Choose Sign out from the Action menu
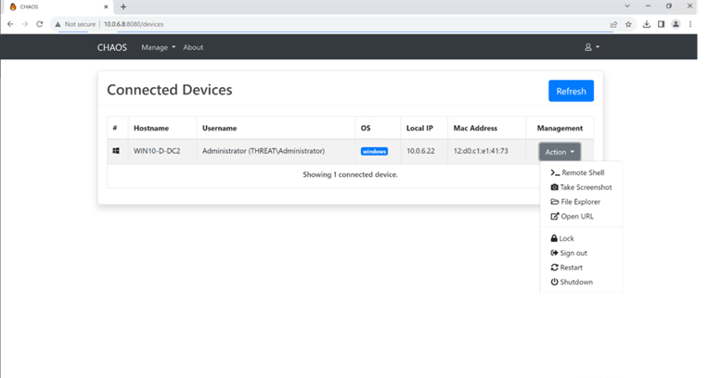709x378 pixels. [574, 253]
